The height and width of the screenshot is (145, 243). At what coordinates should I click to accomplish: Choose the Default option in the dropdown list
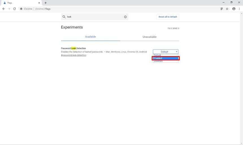(166, 55)
